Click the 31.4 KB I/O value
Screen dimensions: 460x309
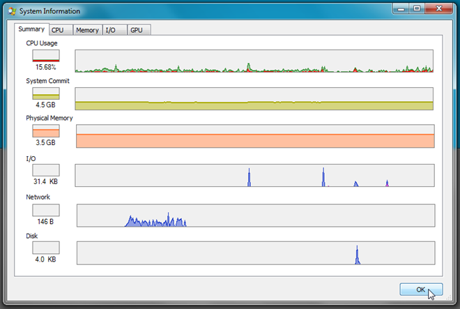[x=45, y=181]
